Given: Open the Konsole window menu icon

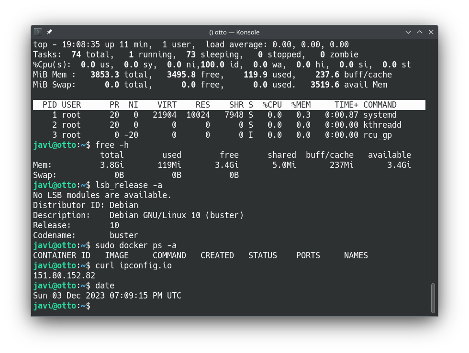Looking at the screenshot, I should click(x=38, y=32).
